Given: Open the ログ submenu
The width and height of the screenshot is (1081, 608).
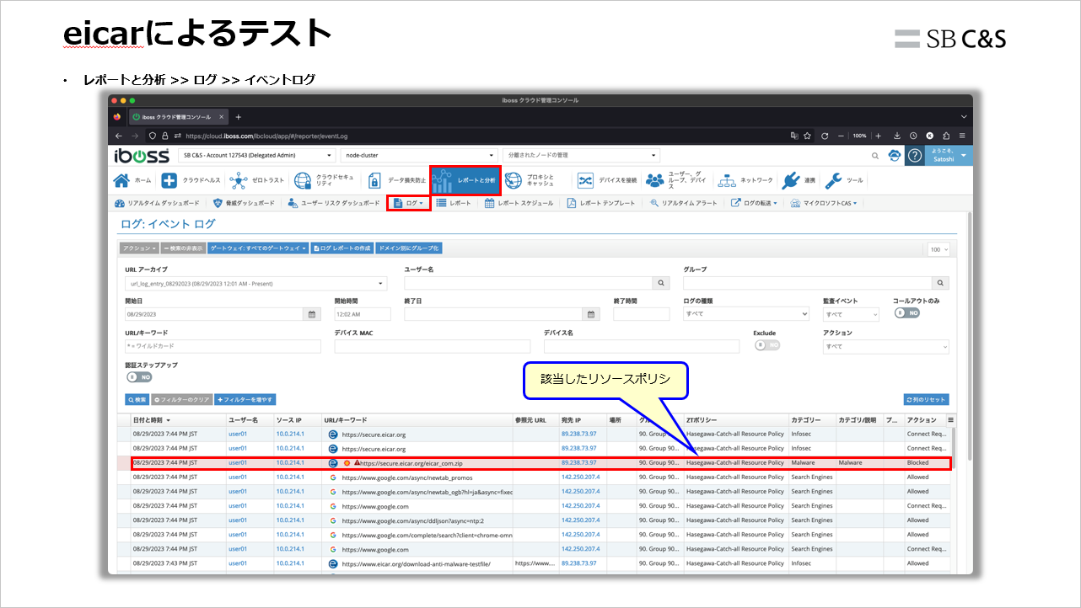Looking at the screenshot, I should click(x=409, y=203).
